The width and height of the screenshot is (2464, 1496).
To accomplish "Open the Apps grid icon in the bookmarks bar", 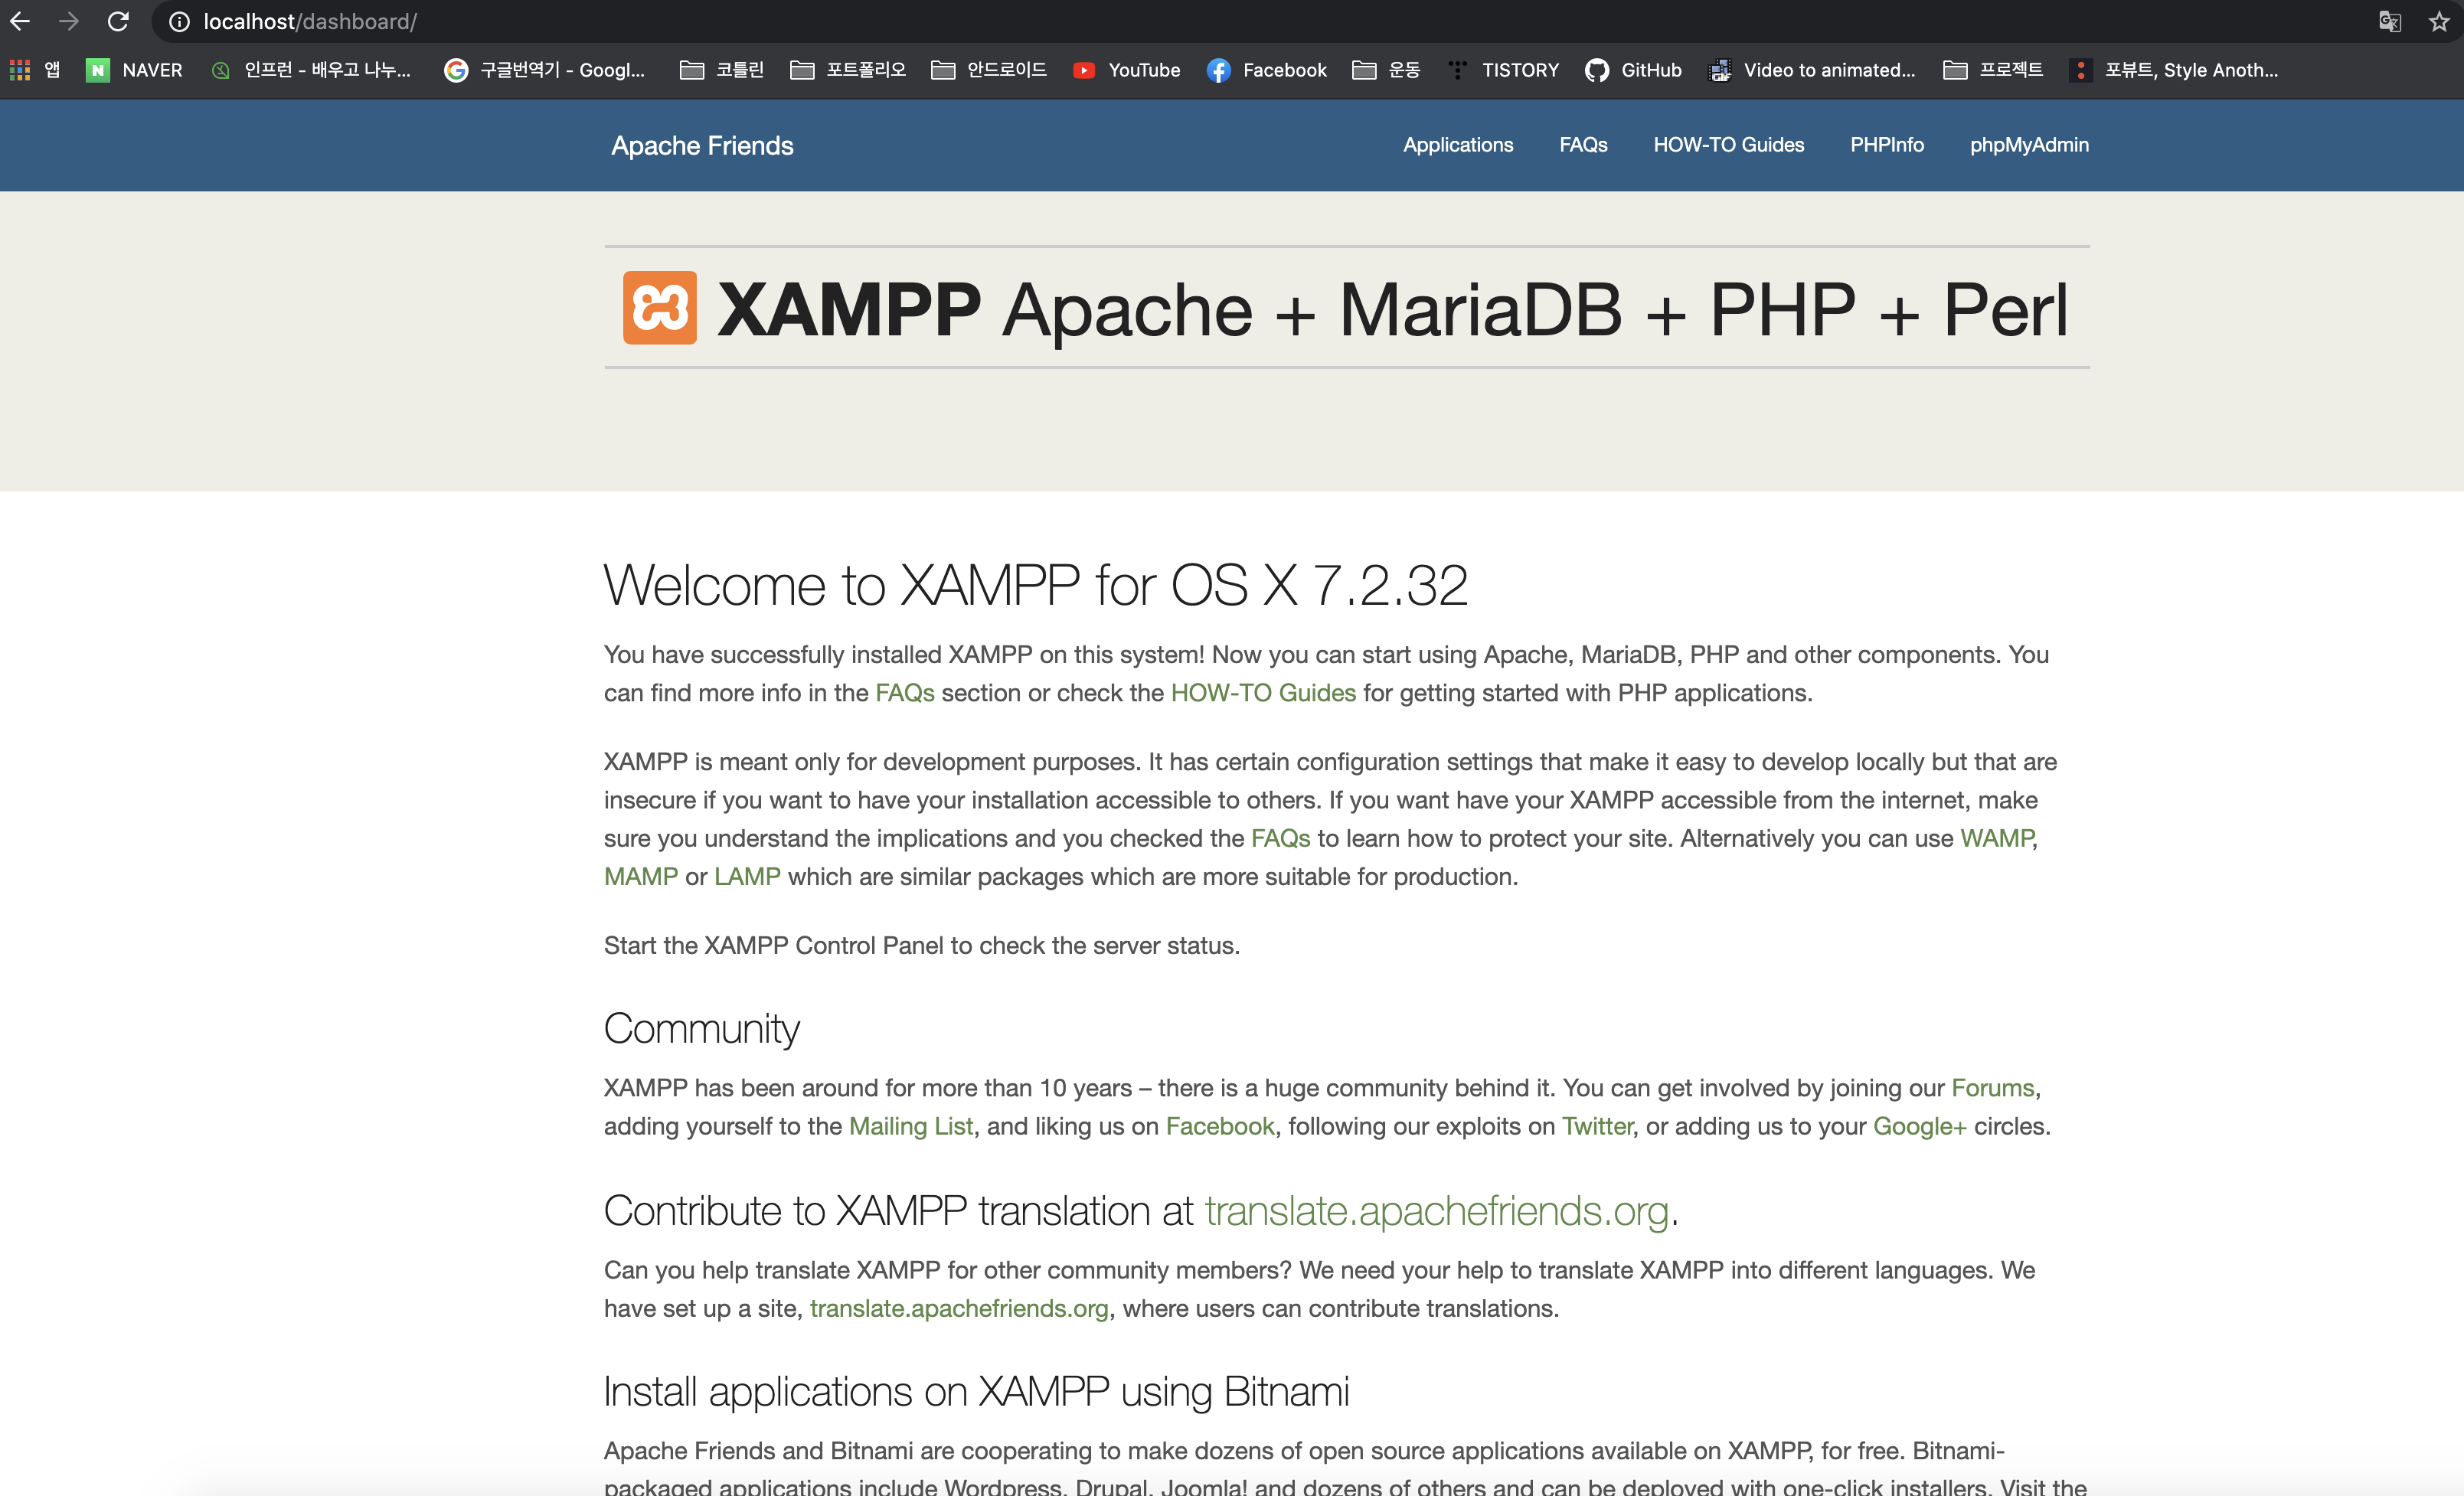I will click(20, 70).
